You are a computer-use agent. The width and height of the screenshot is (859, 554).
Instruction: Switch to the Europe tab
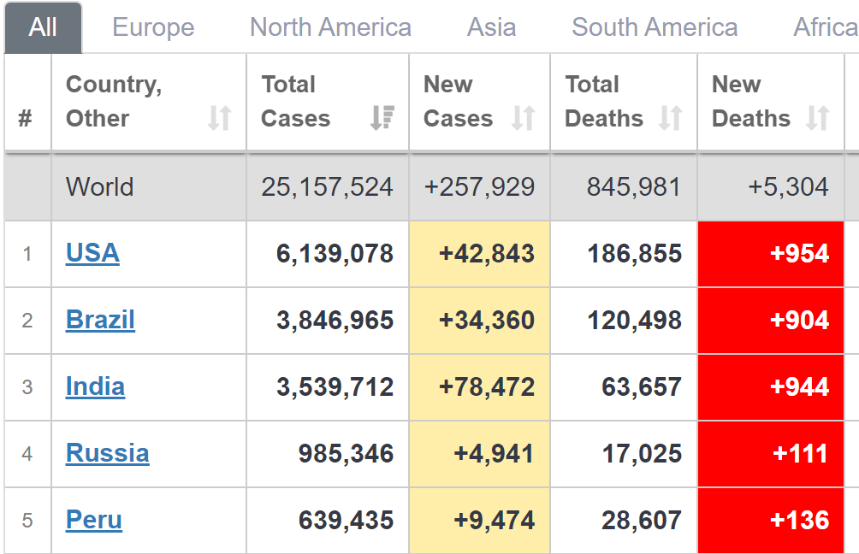[153, 27]
